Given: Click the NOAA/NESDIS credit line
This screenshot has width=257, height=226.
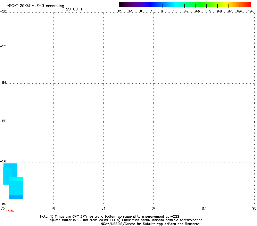Looking at the screenshot, I should [150, 224].
